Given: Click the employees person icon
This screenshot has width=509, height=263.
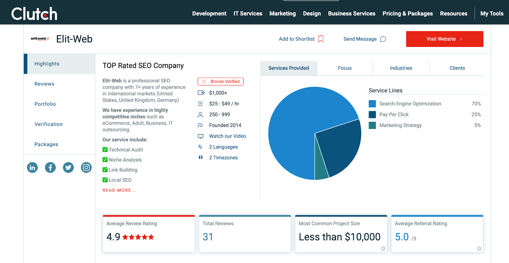Looking at the screenshot, I should tap(200, 114).
